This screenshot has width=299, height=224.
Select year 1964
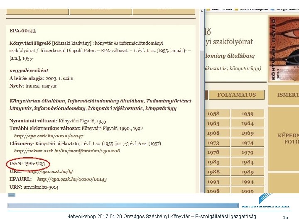pos(248,123)
